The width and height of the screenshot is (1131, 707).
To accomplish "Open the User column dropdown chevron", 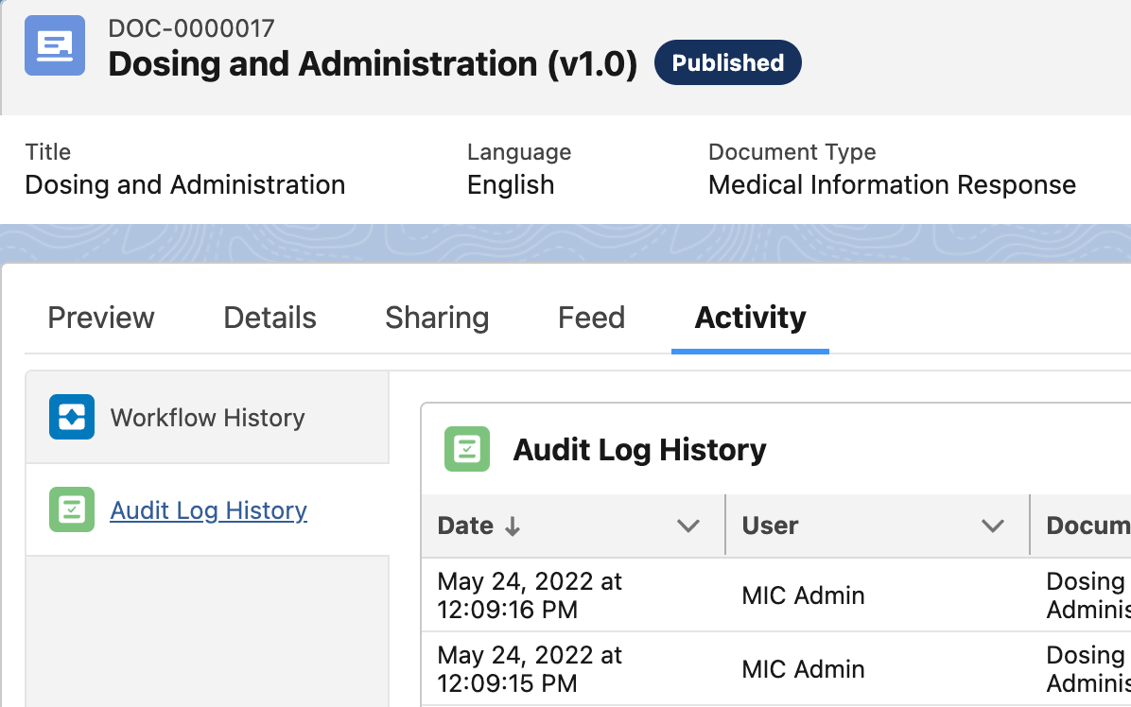I will tap(993, 526).
